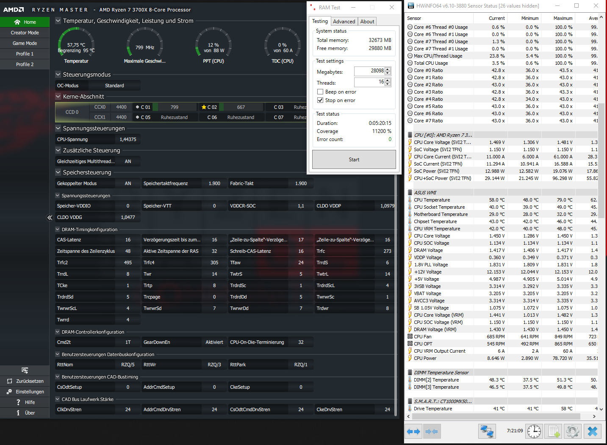Select the CPU+SoC Power sensor row

502,178
